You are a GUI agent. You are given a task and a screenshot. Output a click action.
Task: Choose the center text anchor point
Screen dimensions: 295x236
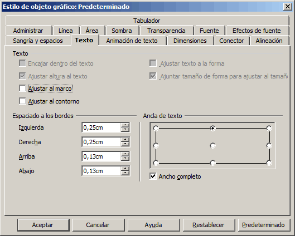point(212,145)
